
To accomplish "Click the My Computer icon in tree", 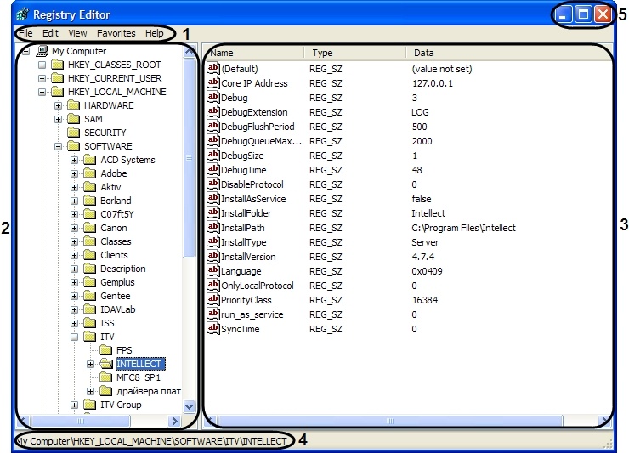I will click(x=42, y=51).
